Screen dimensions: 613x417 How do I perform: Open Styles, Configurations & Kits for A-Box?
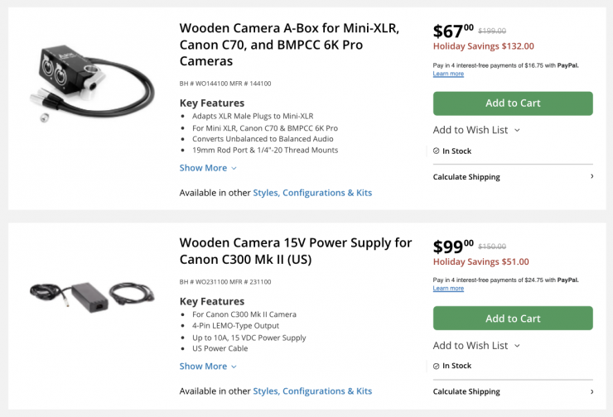click(x=312, y=193)
